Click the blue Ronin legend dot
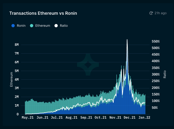Screen dimensions: 174x129 (x=13, y=26)
